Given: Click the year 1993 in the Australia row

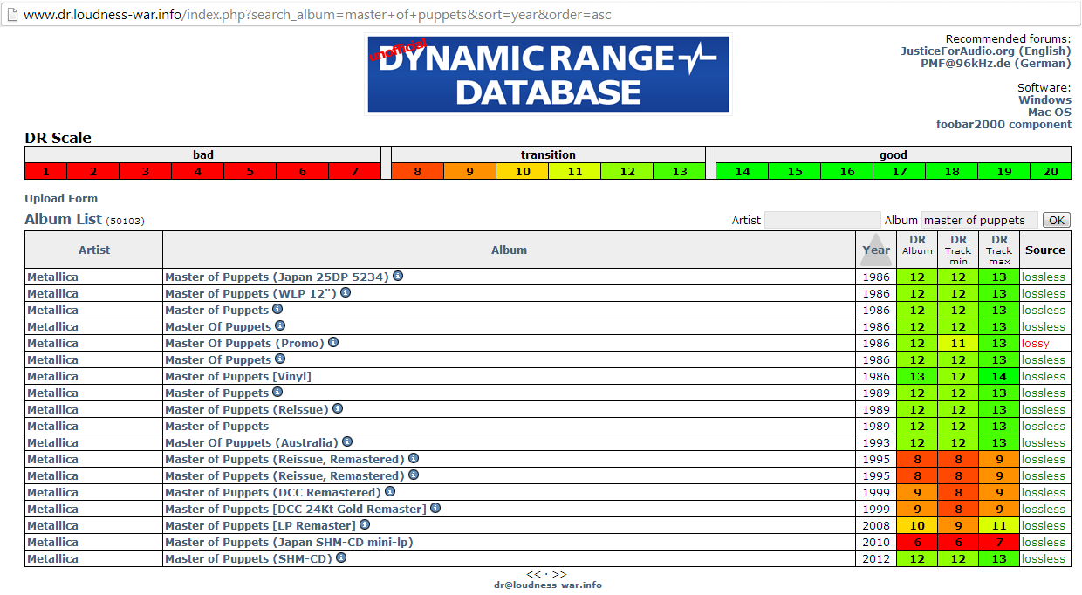Looking at the screenshot, I should tap(876, 442).
